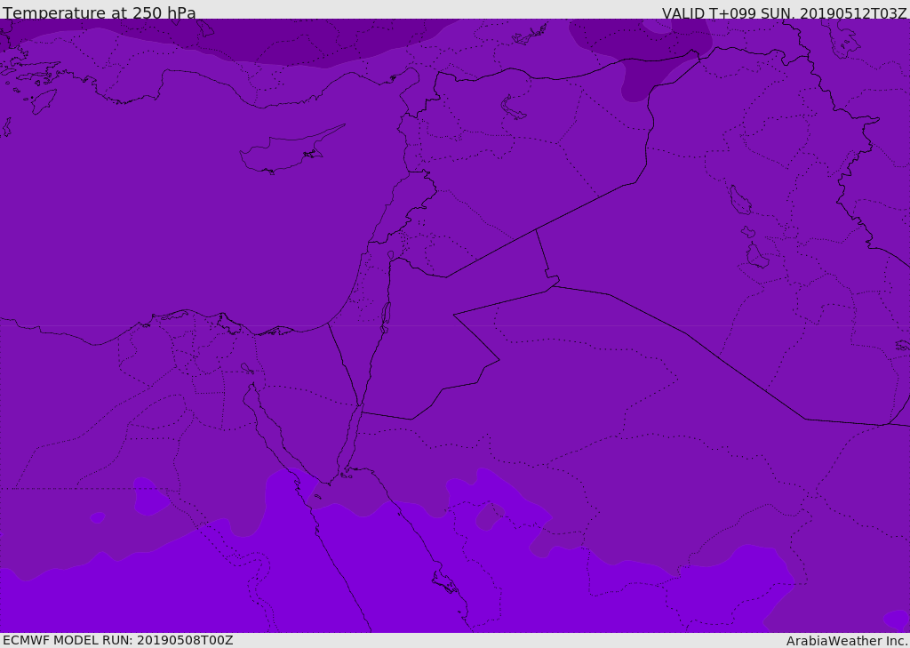This screenshot has height=648, width=910.
Task: Click the Great Bitter Lake near Suez
Action: click(247, 368)
